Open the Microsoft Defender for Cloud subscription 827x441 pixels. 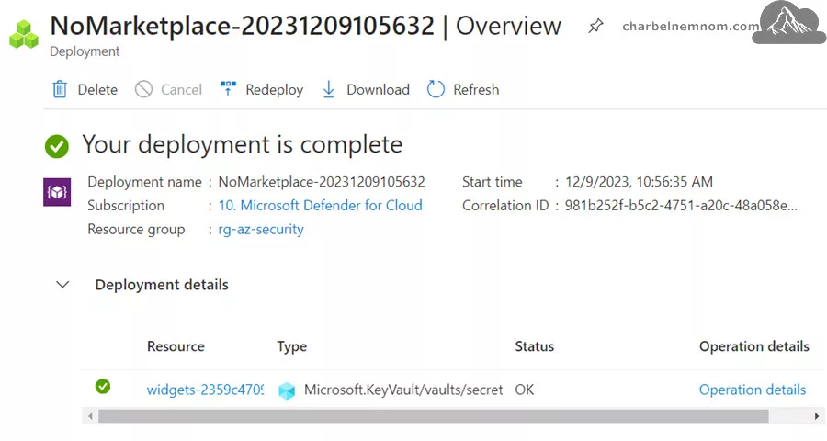coord(320,205)
